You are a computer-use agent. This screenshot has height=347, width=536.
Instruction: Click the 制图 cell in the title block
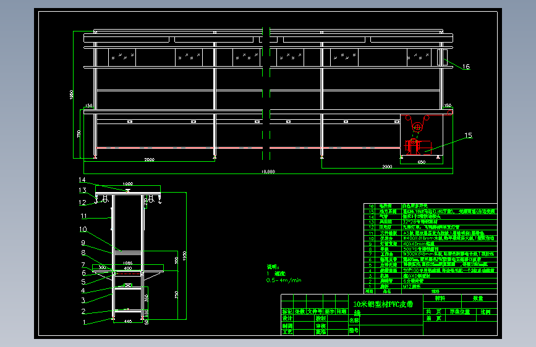click(x=287, y=326)
